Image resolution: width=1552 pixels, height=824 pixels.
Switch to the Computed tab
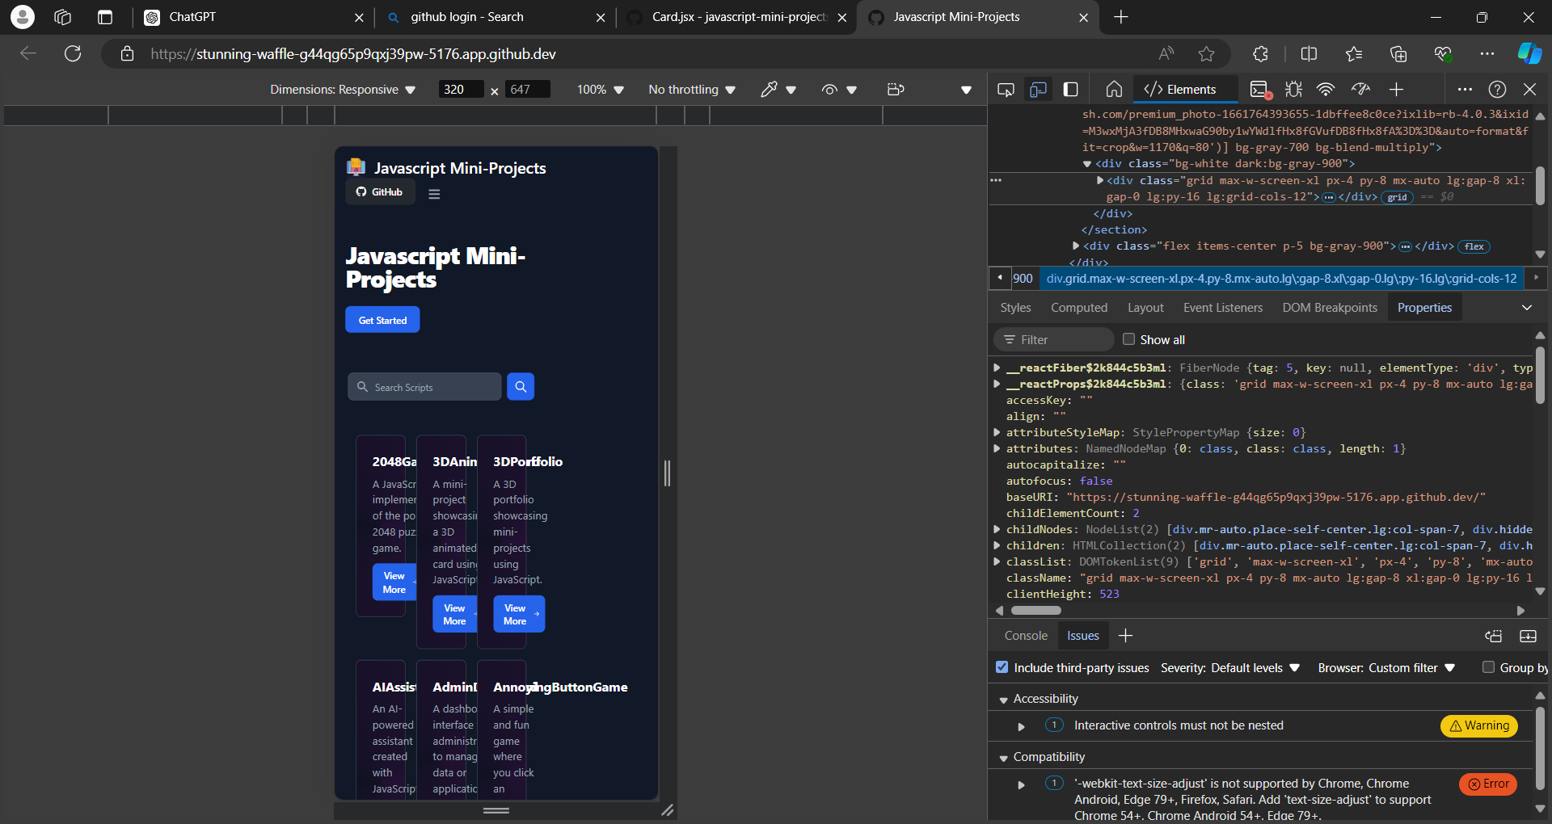click(1079, 308)
